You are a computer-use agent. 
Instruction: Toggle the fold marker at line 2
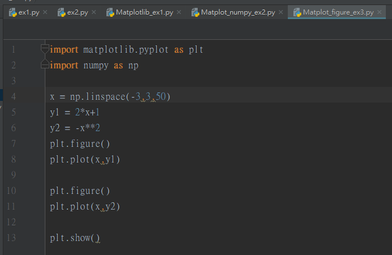(45, 64)
